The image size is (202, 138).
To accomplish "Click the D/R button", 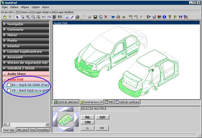I will pyautogui.click(x=103, y=117).
